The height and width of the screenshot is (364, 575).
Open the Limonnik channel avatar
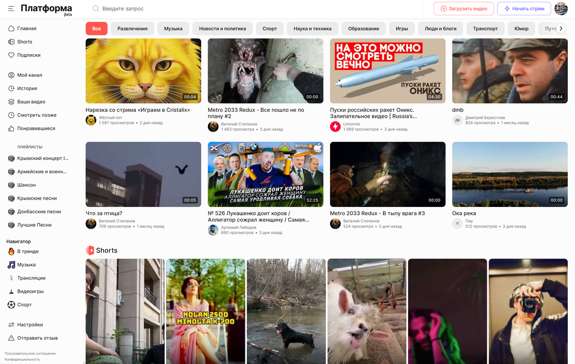(335, 126)
